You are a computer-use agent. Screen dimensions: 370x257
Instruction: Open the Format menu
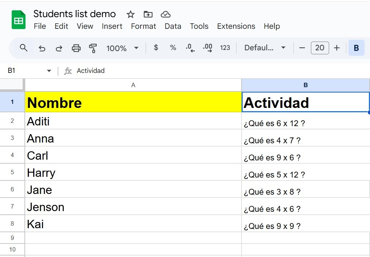point(143,26)
